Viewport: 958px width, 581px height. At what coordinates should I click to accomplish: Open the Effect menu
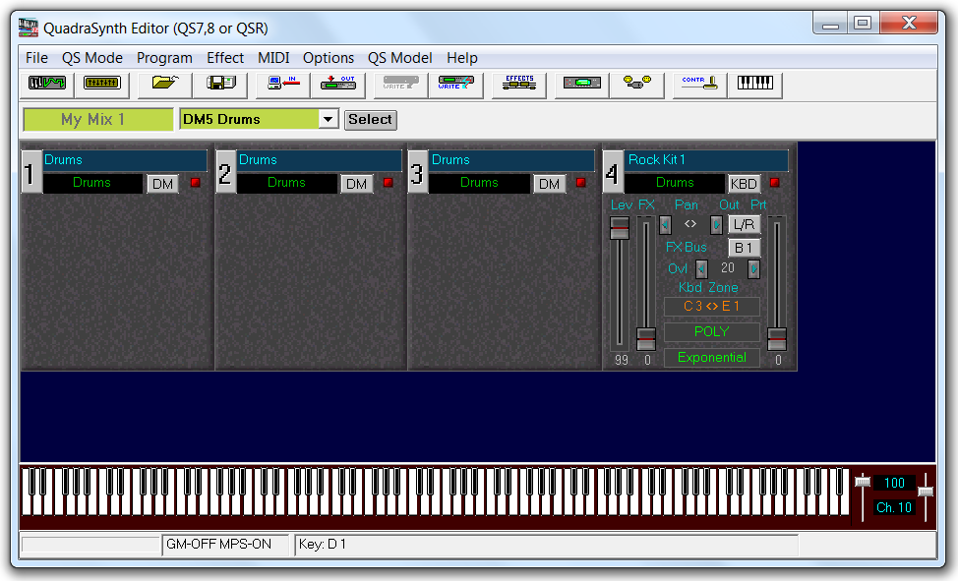[225, 58]
